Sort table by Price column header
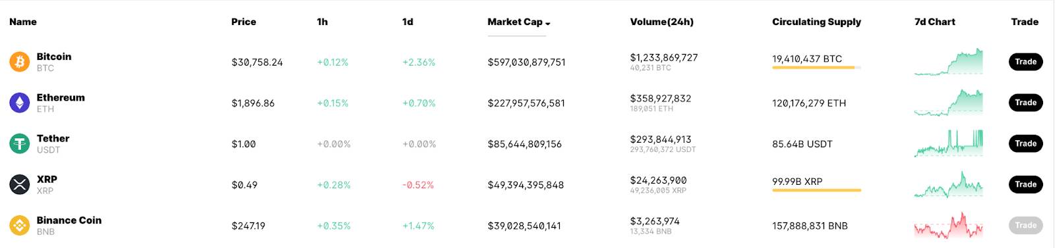1055x248 pixels. (x=243, y=22)
